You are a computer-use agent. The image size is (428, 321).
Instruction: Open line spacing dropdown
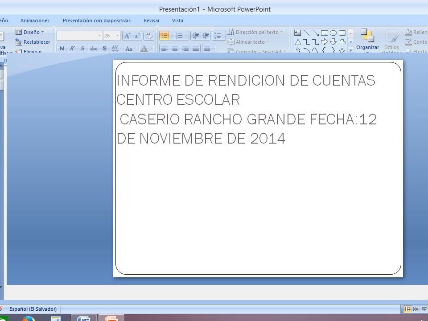coord(218,36)
